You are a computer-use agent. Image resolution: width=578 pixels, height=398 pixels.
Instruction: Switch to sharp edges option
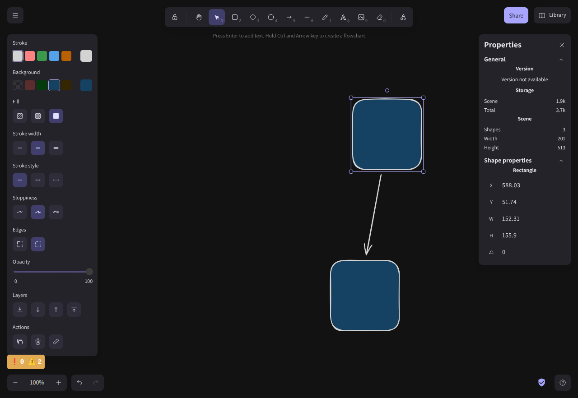point(20,244)
